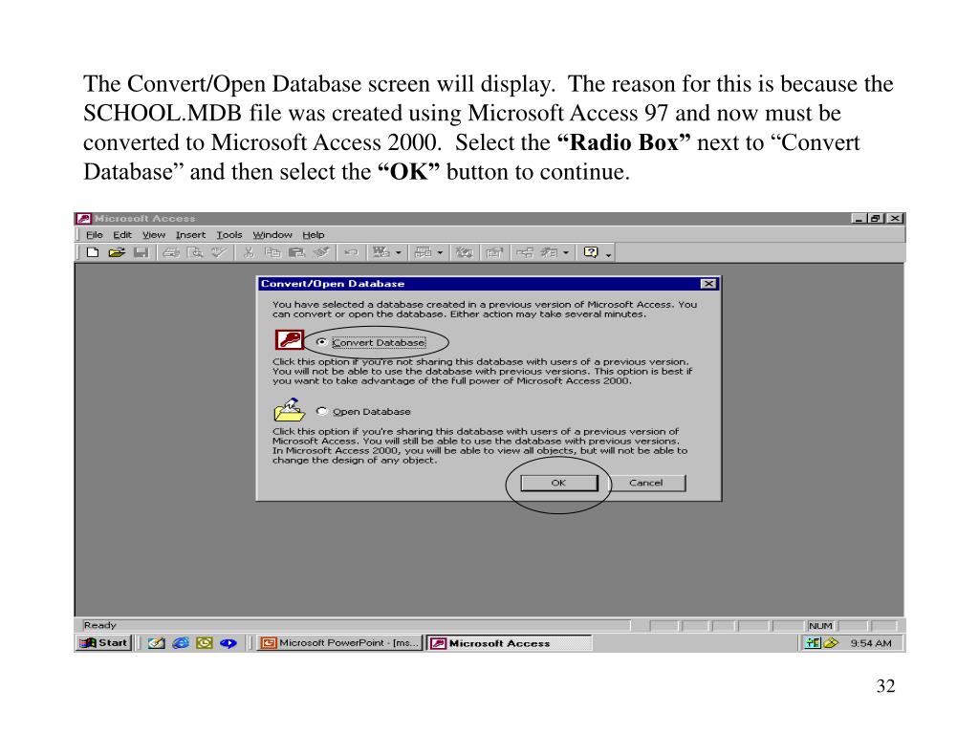The width and height of the screenshot is (979, 734).
Task: Expand the Analyze dropdown arrow
Action: [440, 252]
